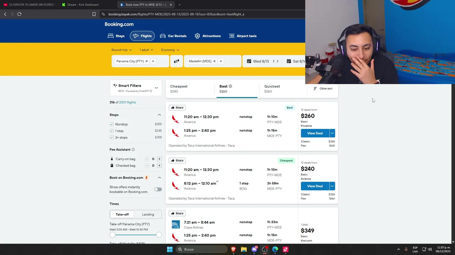This screenshot has height=255, width=455.
Task: Grab the left take-off time slider handle
Action: click(x=113, y=235)
